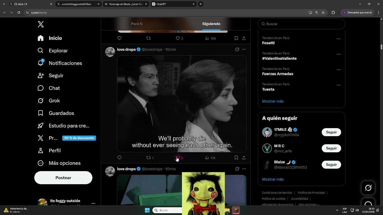Image resolution: width=383 pixels, height=215 pixels.
Task: Show hidden icons in the system tray
Action: [x=337, y=210]
